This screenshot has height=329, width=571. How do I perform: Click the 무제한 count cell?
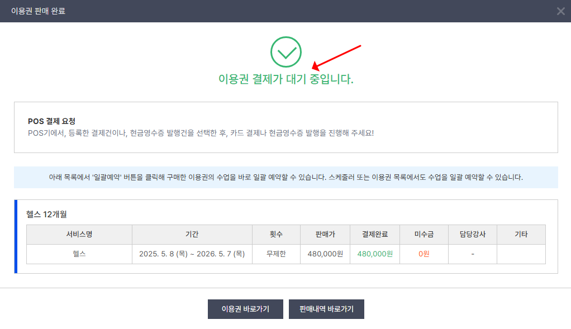[x=276, y=254]
